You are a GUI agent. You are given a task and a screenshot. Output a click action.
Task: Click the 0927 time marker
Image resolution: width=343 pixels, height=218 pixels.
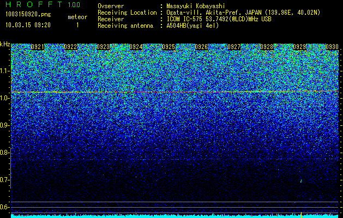click(x=234, y=47)
